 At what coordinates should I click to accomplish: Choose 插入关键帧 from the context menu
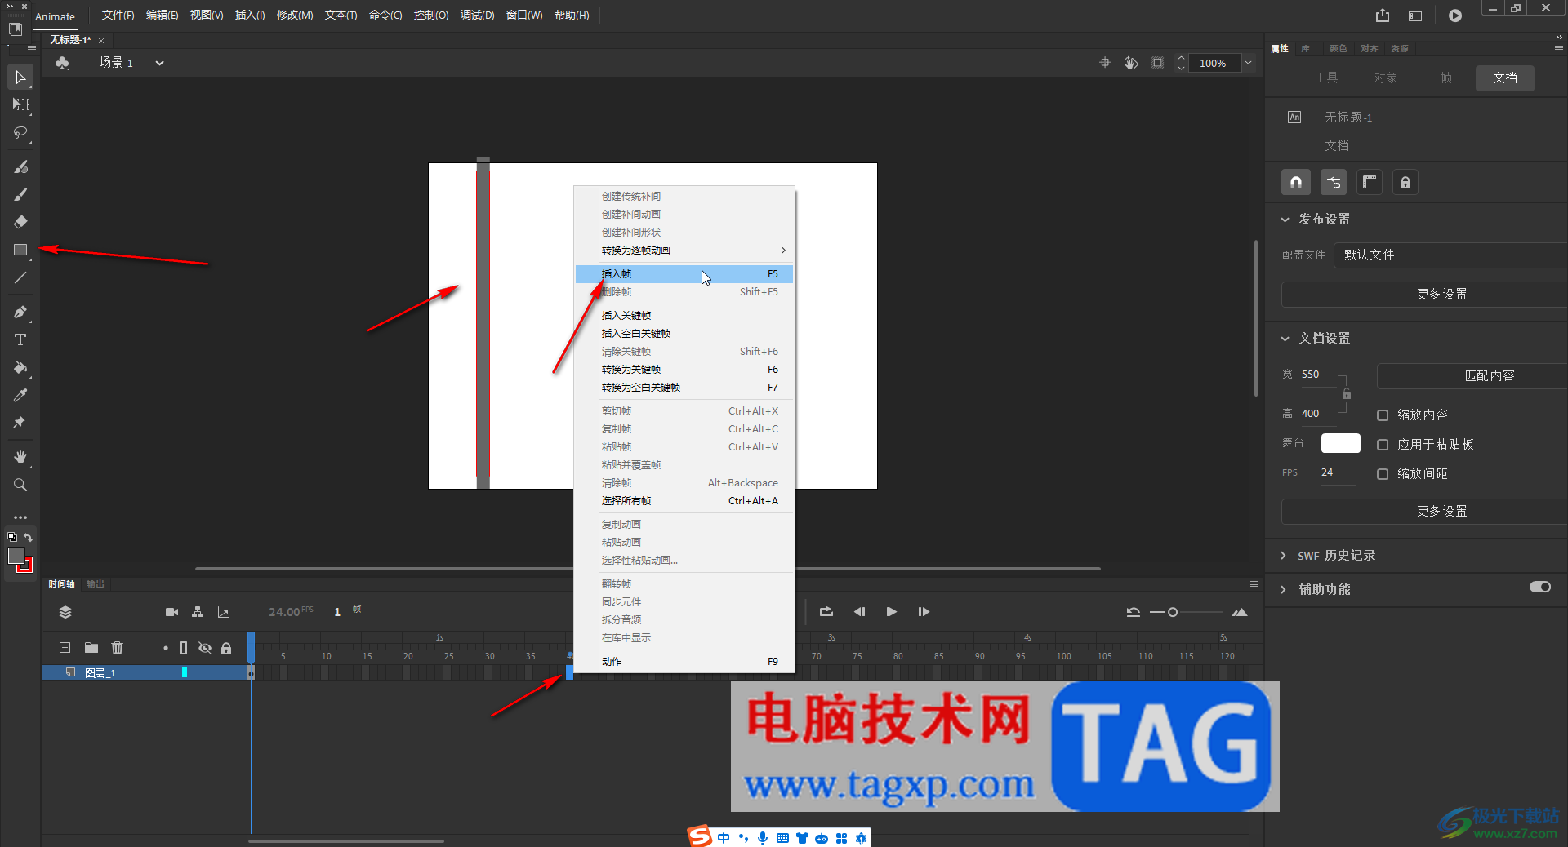[684, 316]
